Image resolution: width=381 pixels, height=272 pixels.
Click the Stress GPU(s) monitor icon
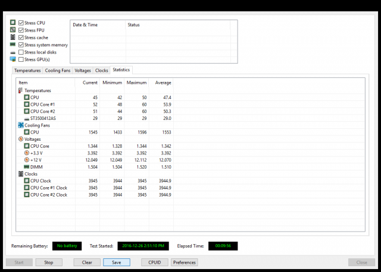[x=13, y=59]
